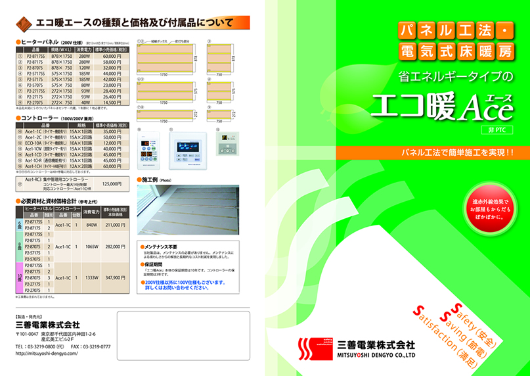Click the square blue-display controller photo
Screen dimensions: 530x376
pos(188,151)
